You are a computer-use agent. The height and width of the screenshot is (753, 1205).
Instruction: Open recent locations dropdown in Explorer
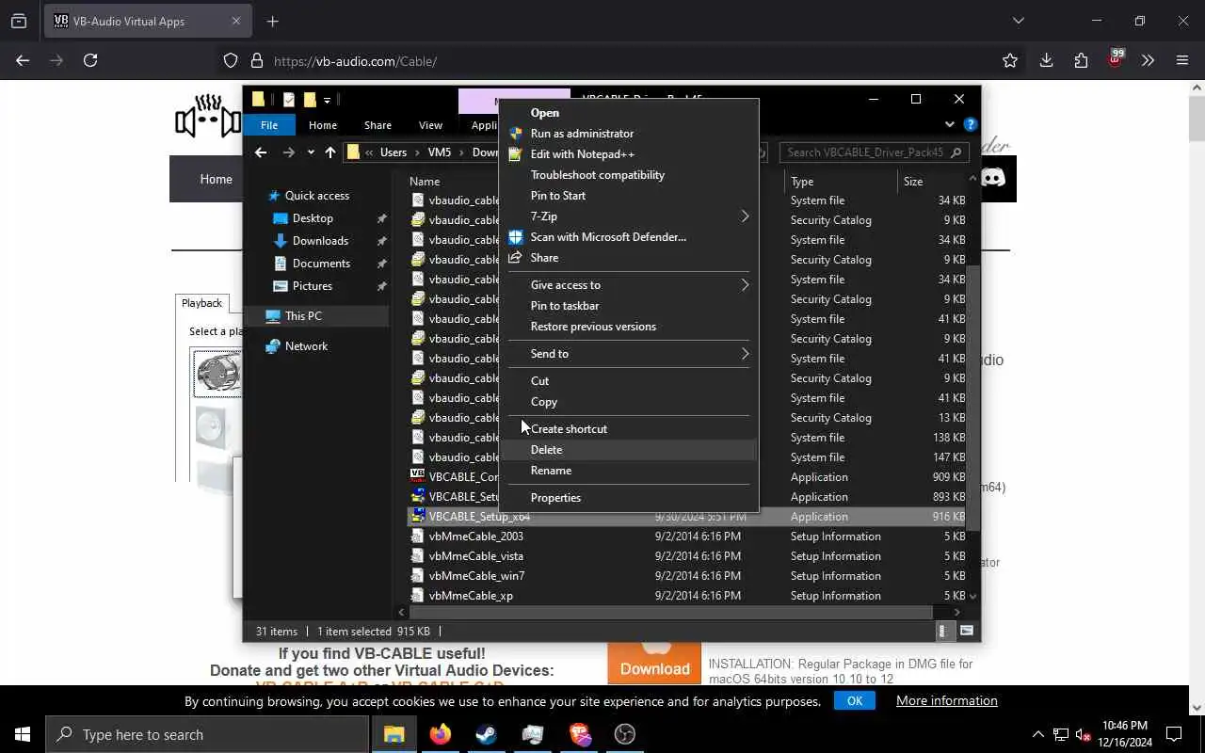tap(311, 152)
